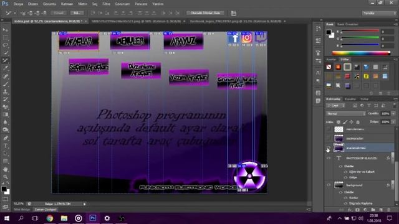Screen dimensions: 399x224
Task: Open the Filtre menu
Action: tap(106, 4)
